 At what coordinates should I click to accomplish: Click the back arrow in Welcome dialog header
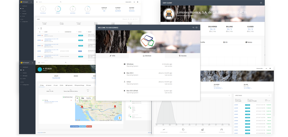coord(193,28)
